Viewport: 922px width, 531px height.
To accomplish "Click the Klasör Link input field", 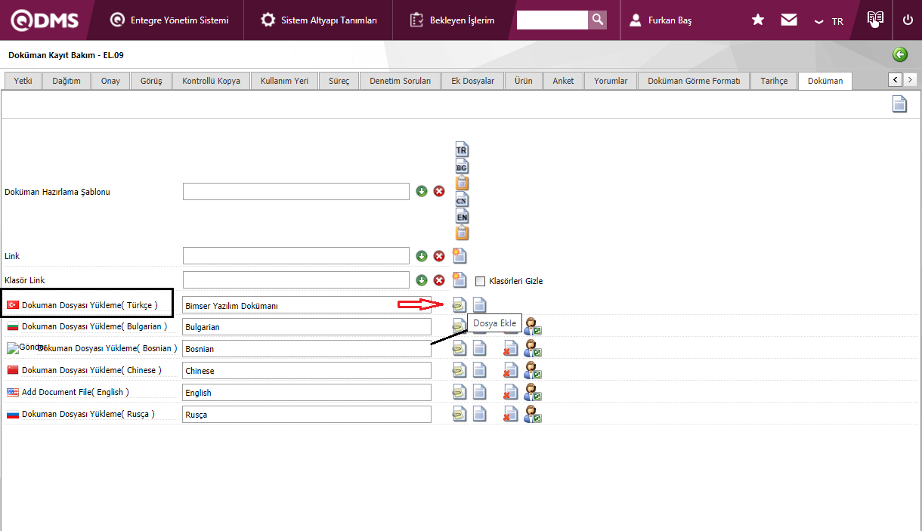I will tap(296, 280).
